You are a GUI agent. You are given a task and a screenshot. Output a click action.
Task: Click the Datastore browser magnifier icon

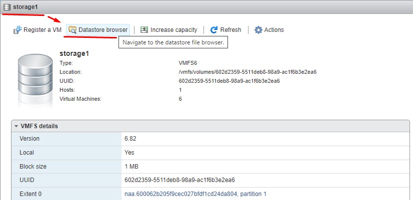point(72,30)
